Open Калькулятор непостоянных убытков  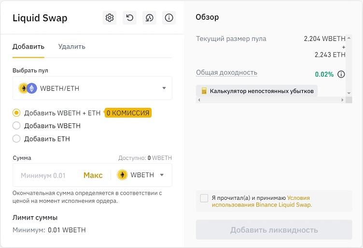[x=257, y=91]
